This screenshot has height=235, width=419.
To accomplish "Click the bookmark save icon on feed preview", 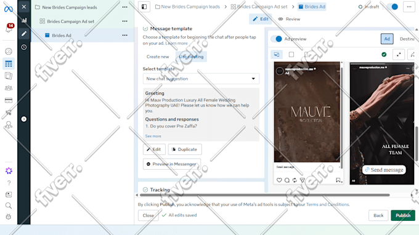I will coord(338,180).
